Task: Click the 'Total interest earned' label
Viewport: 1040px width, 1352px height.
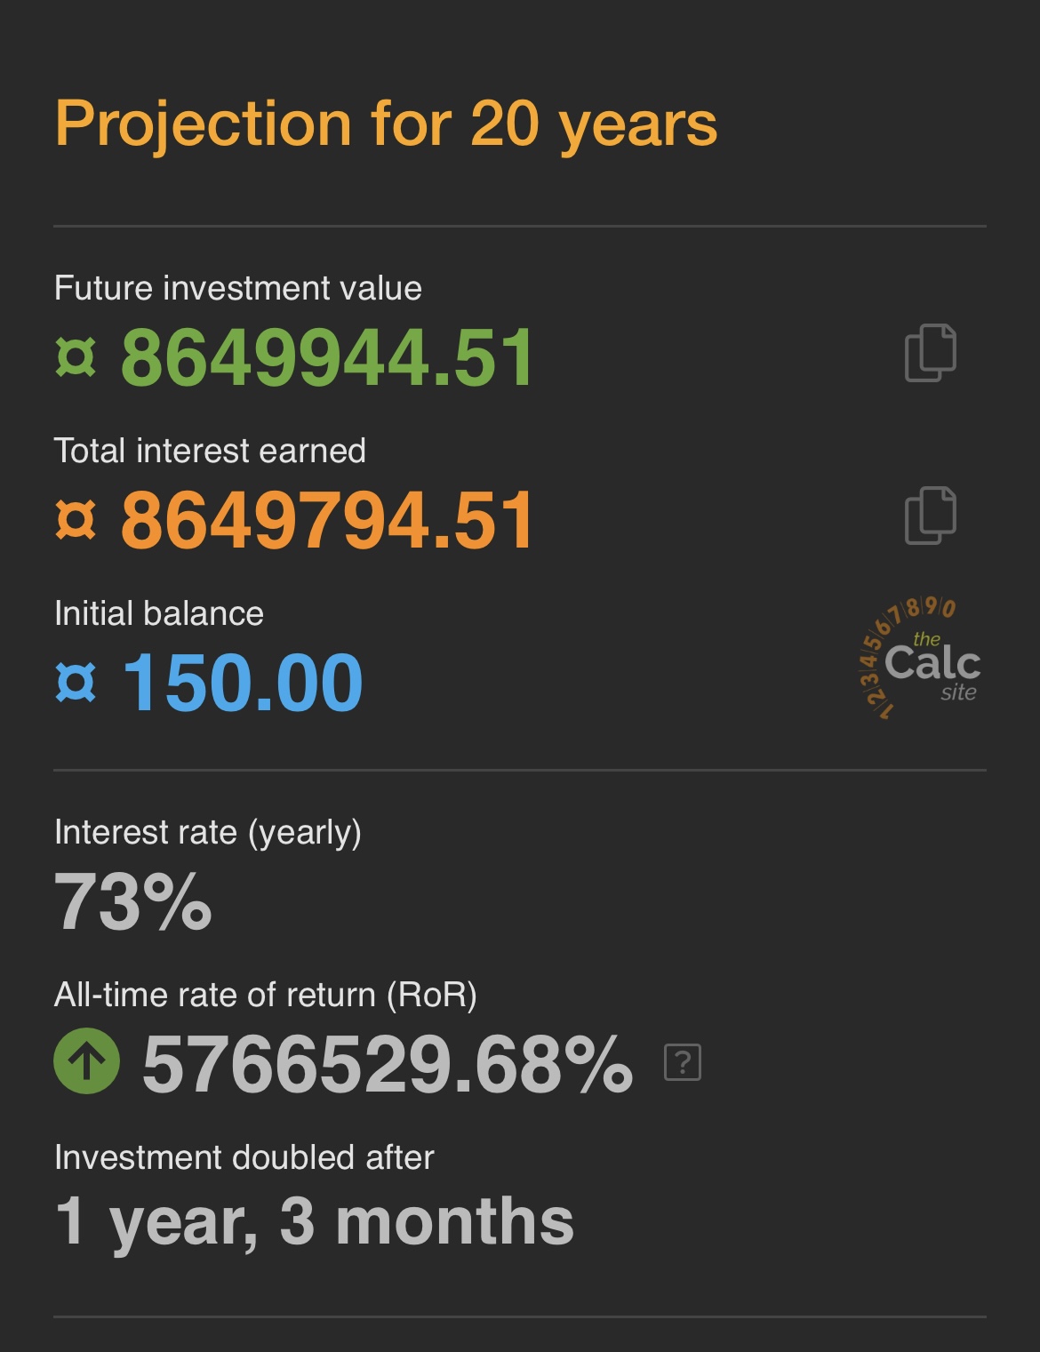Action: [210, 451]
